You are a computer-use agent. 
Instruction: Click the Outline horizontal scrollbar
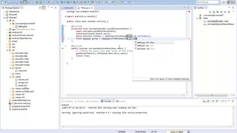point(212,95)
